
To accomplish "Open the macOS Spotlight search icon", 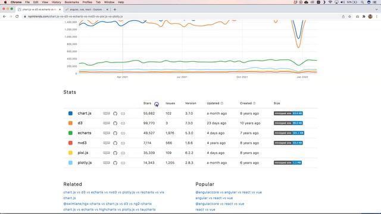I will click(362, 2).
